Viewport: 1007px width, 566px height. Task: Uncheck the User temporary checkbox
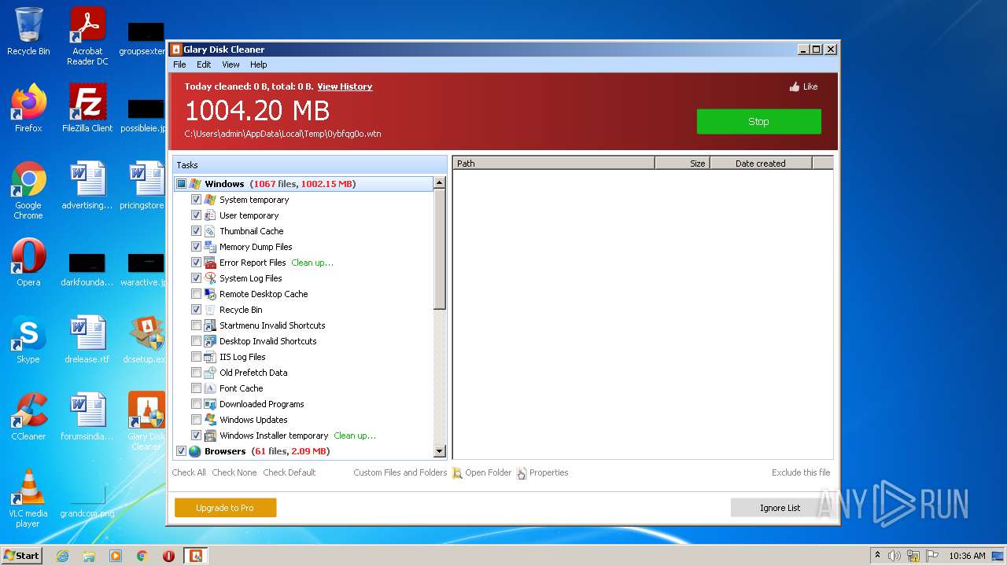pos(196,215)
